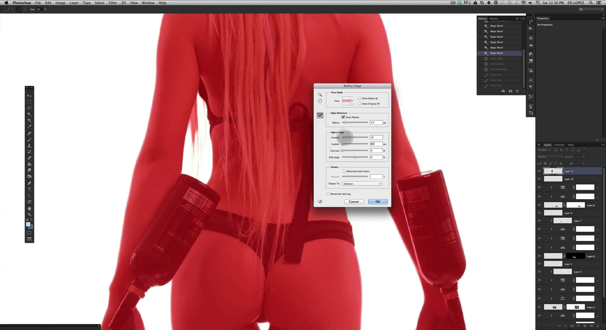Select the Pen tool
Viewport: 606px width, 330px height.
[29, 183]
